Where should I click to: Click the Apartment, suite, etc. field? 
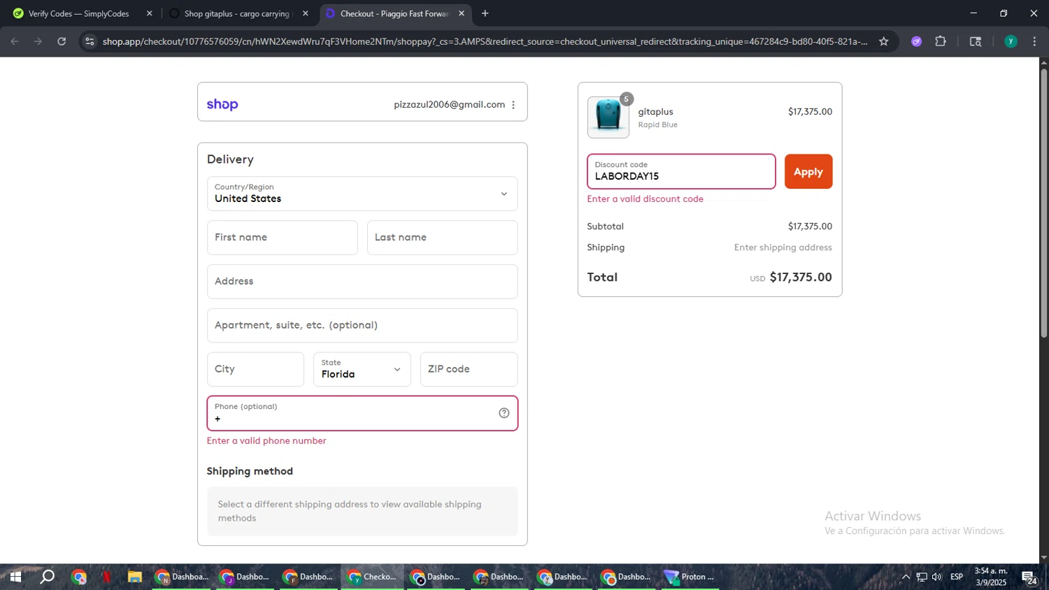[362, 326]
